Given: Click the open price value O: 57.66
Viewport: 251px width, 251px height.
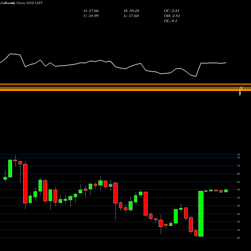Looking at the screenshot, I should pyautogui.click(x=91, y=11).
